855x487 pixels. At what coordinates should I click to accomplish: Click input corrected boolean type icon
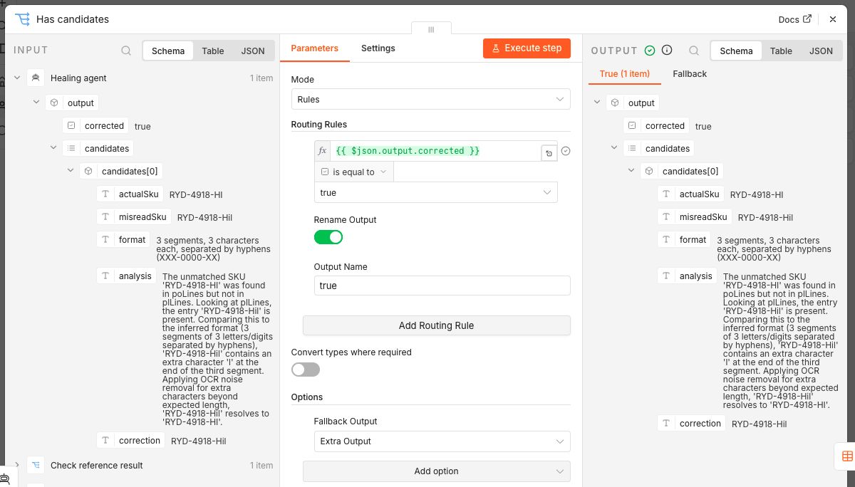tap(71, 125)
